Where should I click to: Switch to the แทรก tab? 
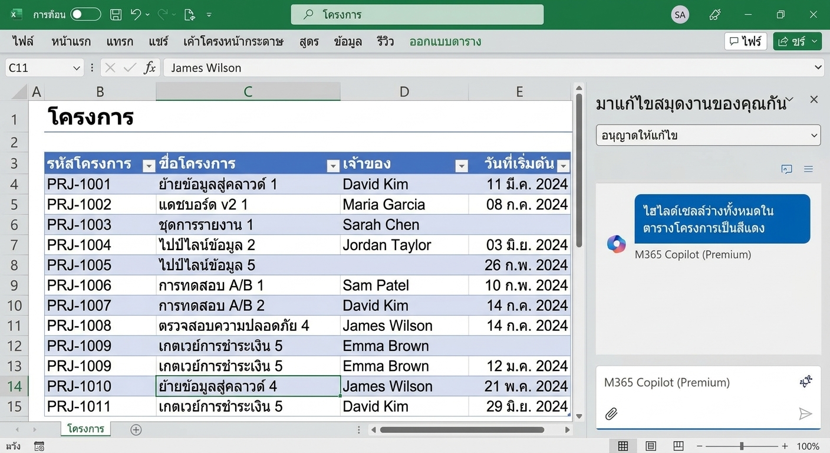120,41
